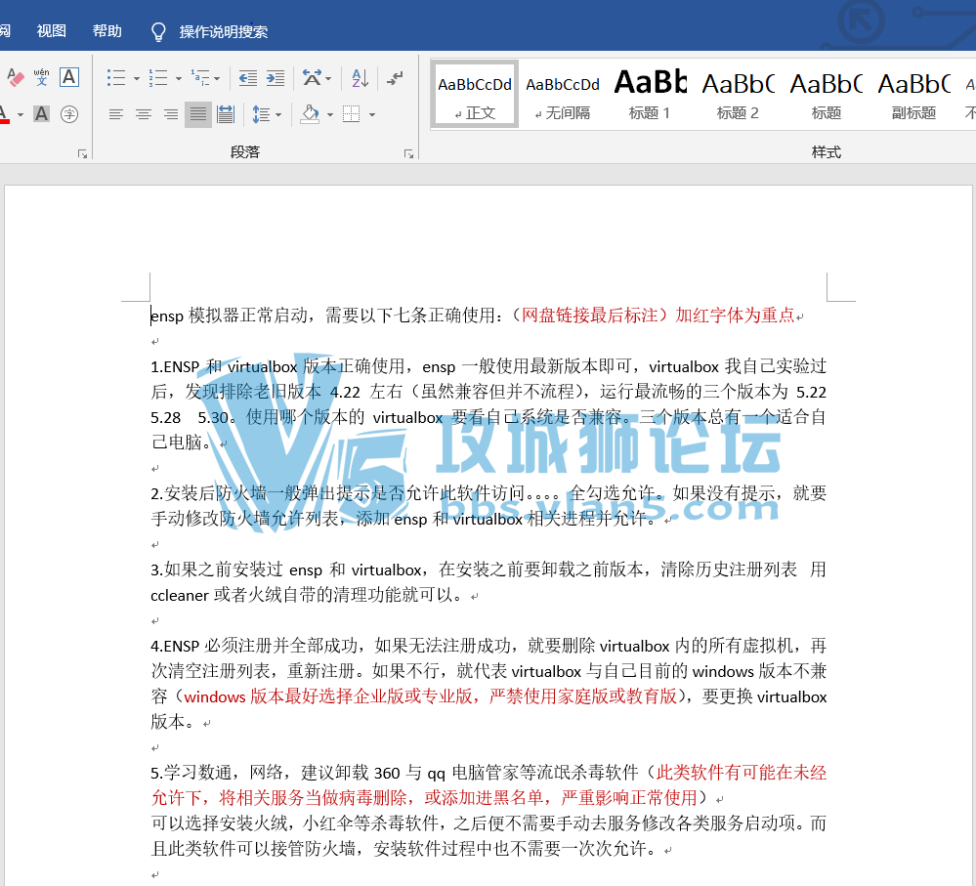
Task: Open the Asian Layout dropdown arrow
Action: tap(328, 78)
